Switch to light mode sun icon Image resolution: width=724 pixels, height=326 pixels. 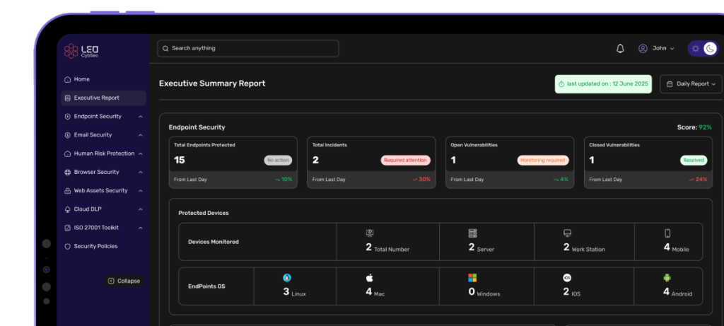696,48
